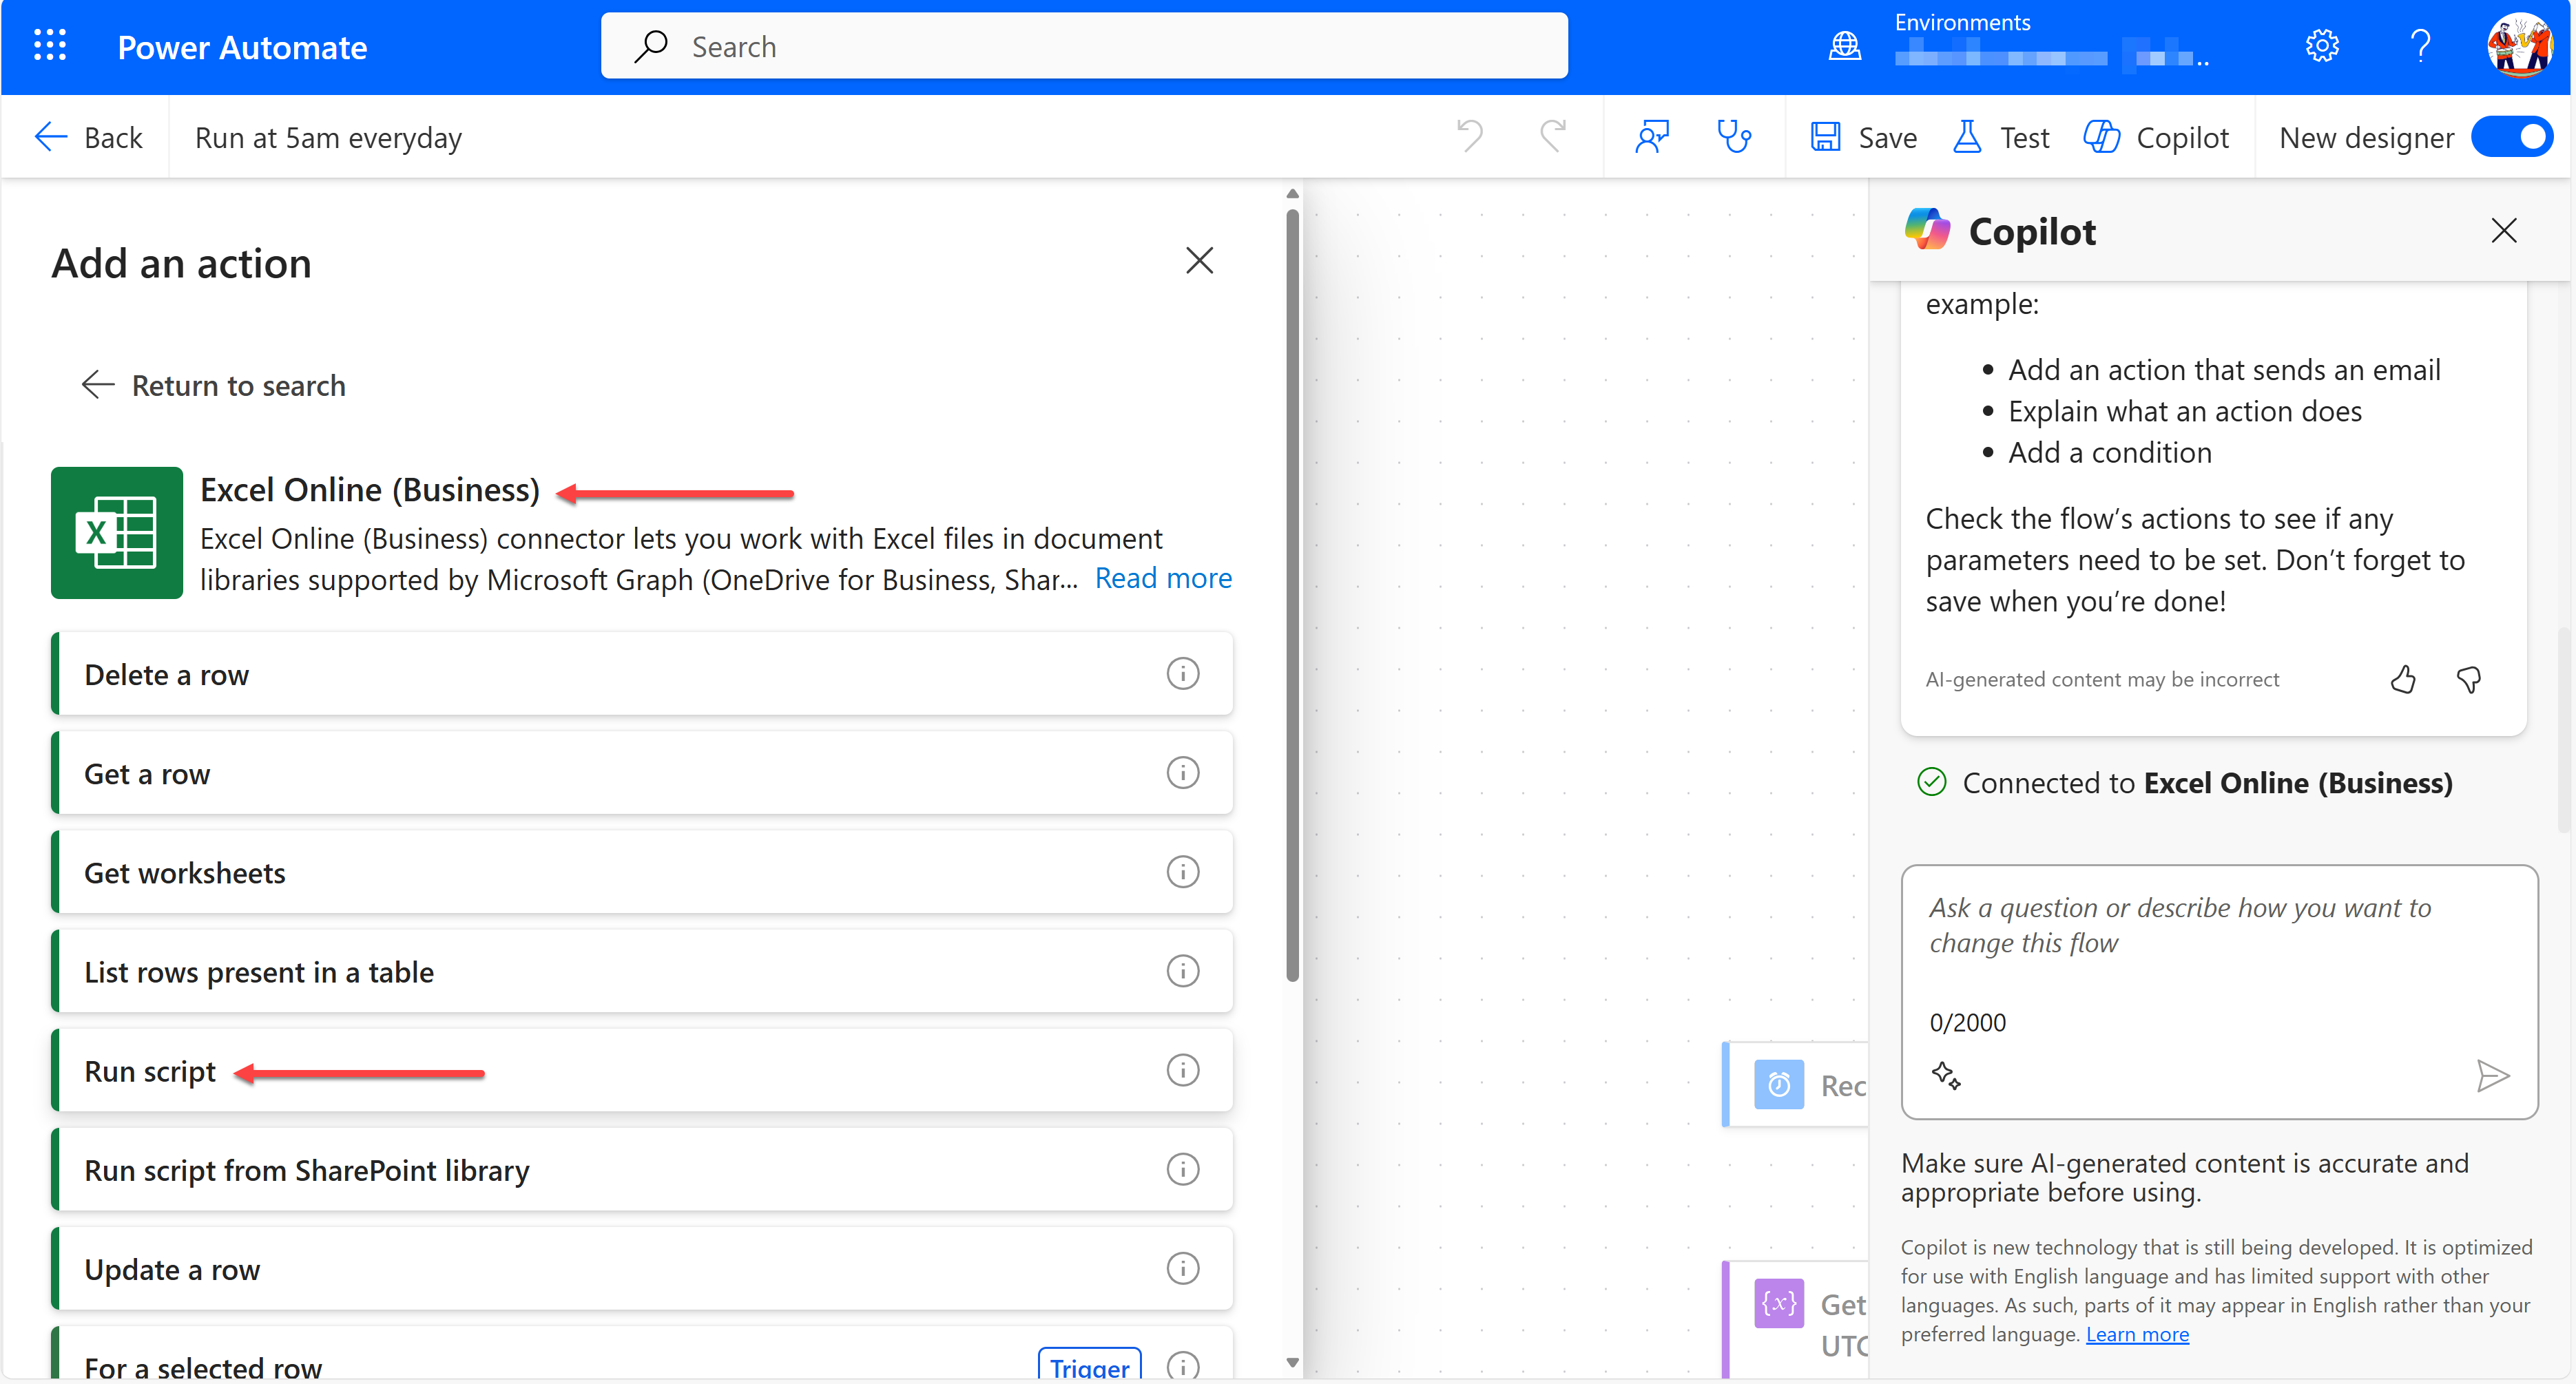The width and height of the screenshot is (2576, 1384).
Task: Show info for Run script
Action: coord(1183,1070)
